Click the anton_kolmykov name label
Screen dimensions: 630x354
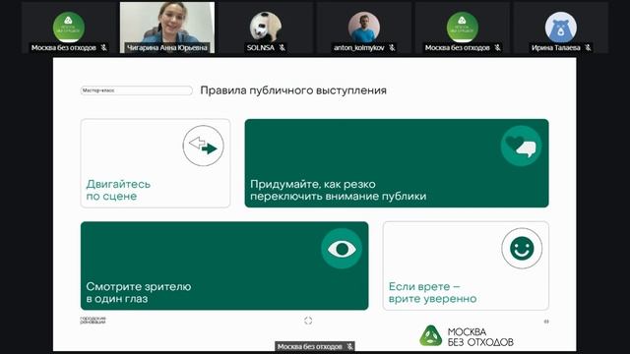tap(358, 47)
